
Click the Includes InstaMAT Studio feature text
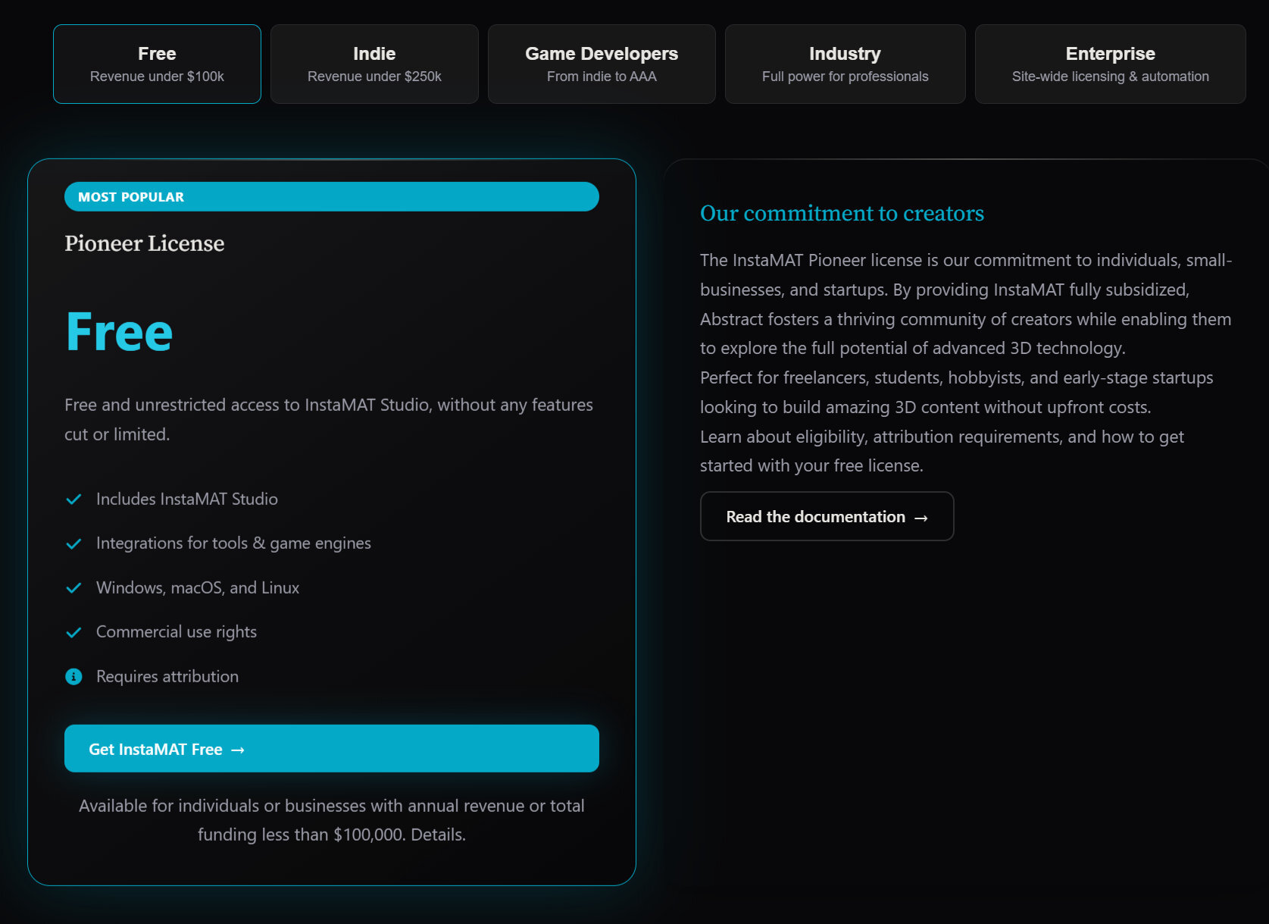click(x=187, y=499)
